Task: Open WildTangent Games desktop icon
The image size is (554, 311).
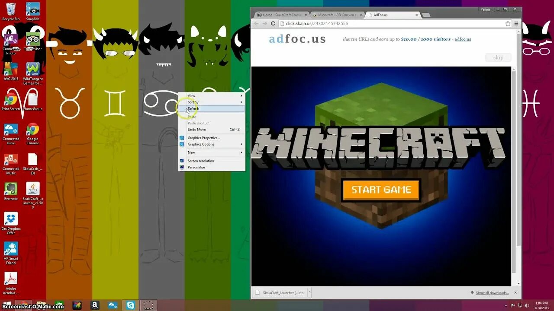Action: 33,73
